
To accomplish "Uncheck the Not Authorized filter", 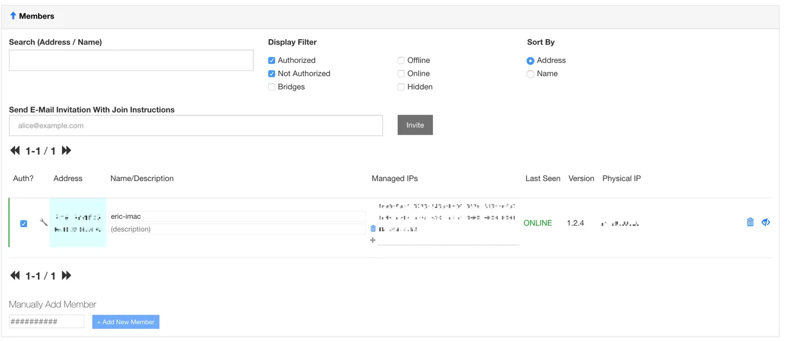I will 271,73.
